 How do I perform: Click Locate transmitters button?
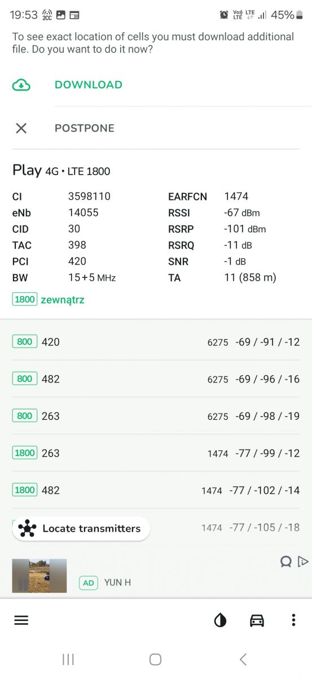pyautogui.click(x=81, y=529)
